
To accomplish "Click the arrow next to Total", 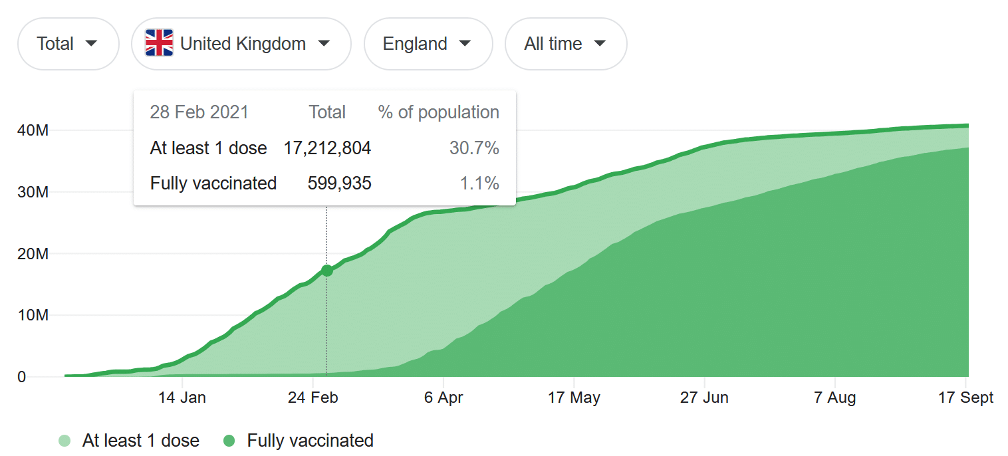I will [92, 44].
